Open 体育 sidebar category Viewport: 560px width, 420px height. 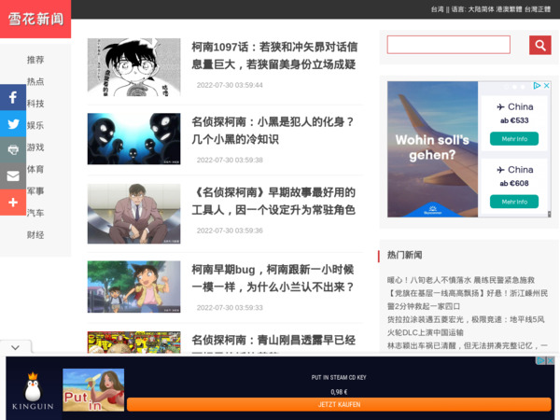35,169
